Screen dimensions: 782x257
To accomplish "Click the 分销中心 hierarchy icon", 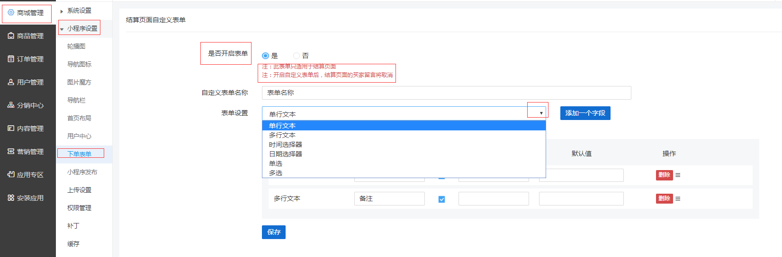I will click(11, 105).
